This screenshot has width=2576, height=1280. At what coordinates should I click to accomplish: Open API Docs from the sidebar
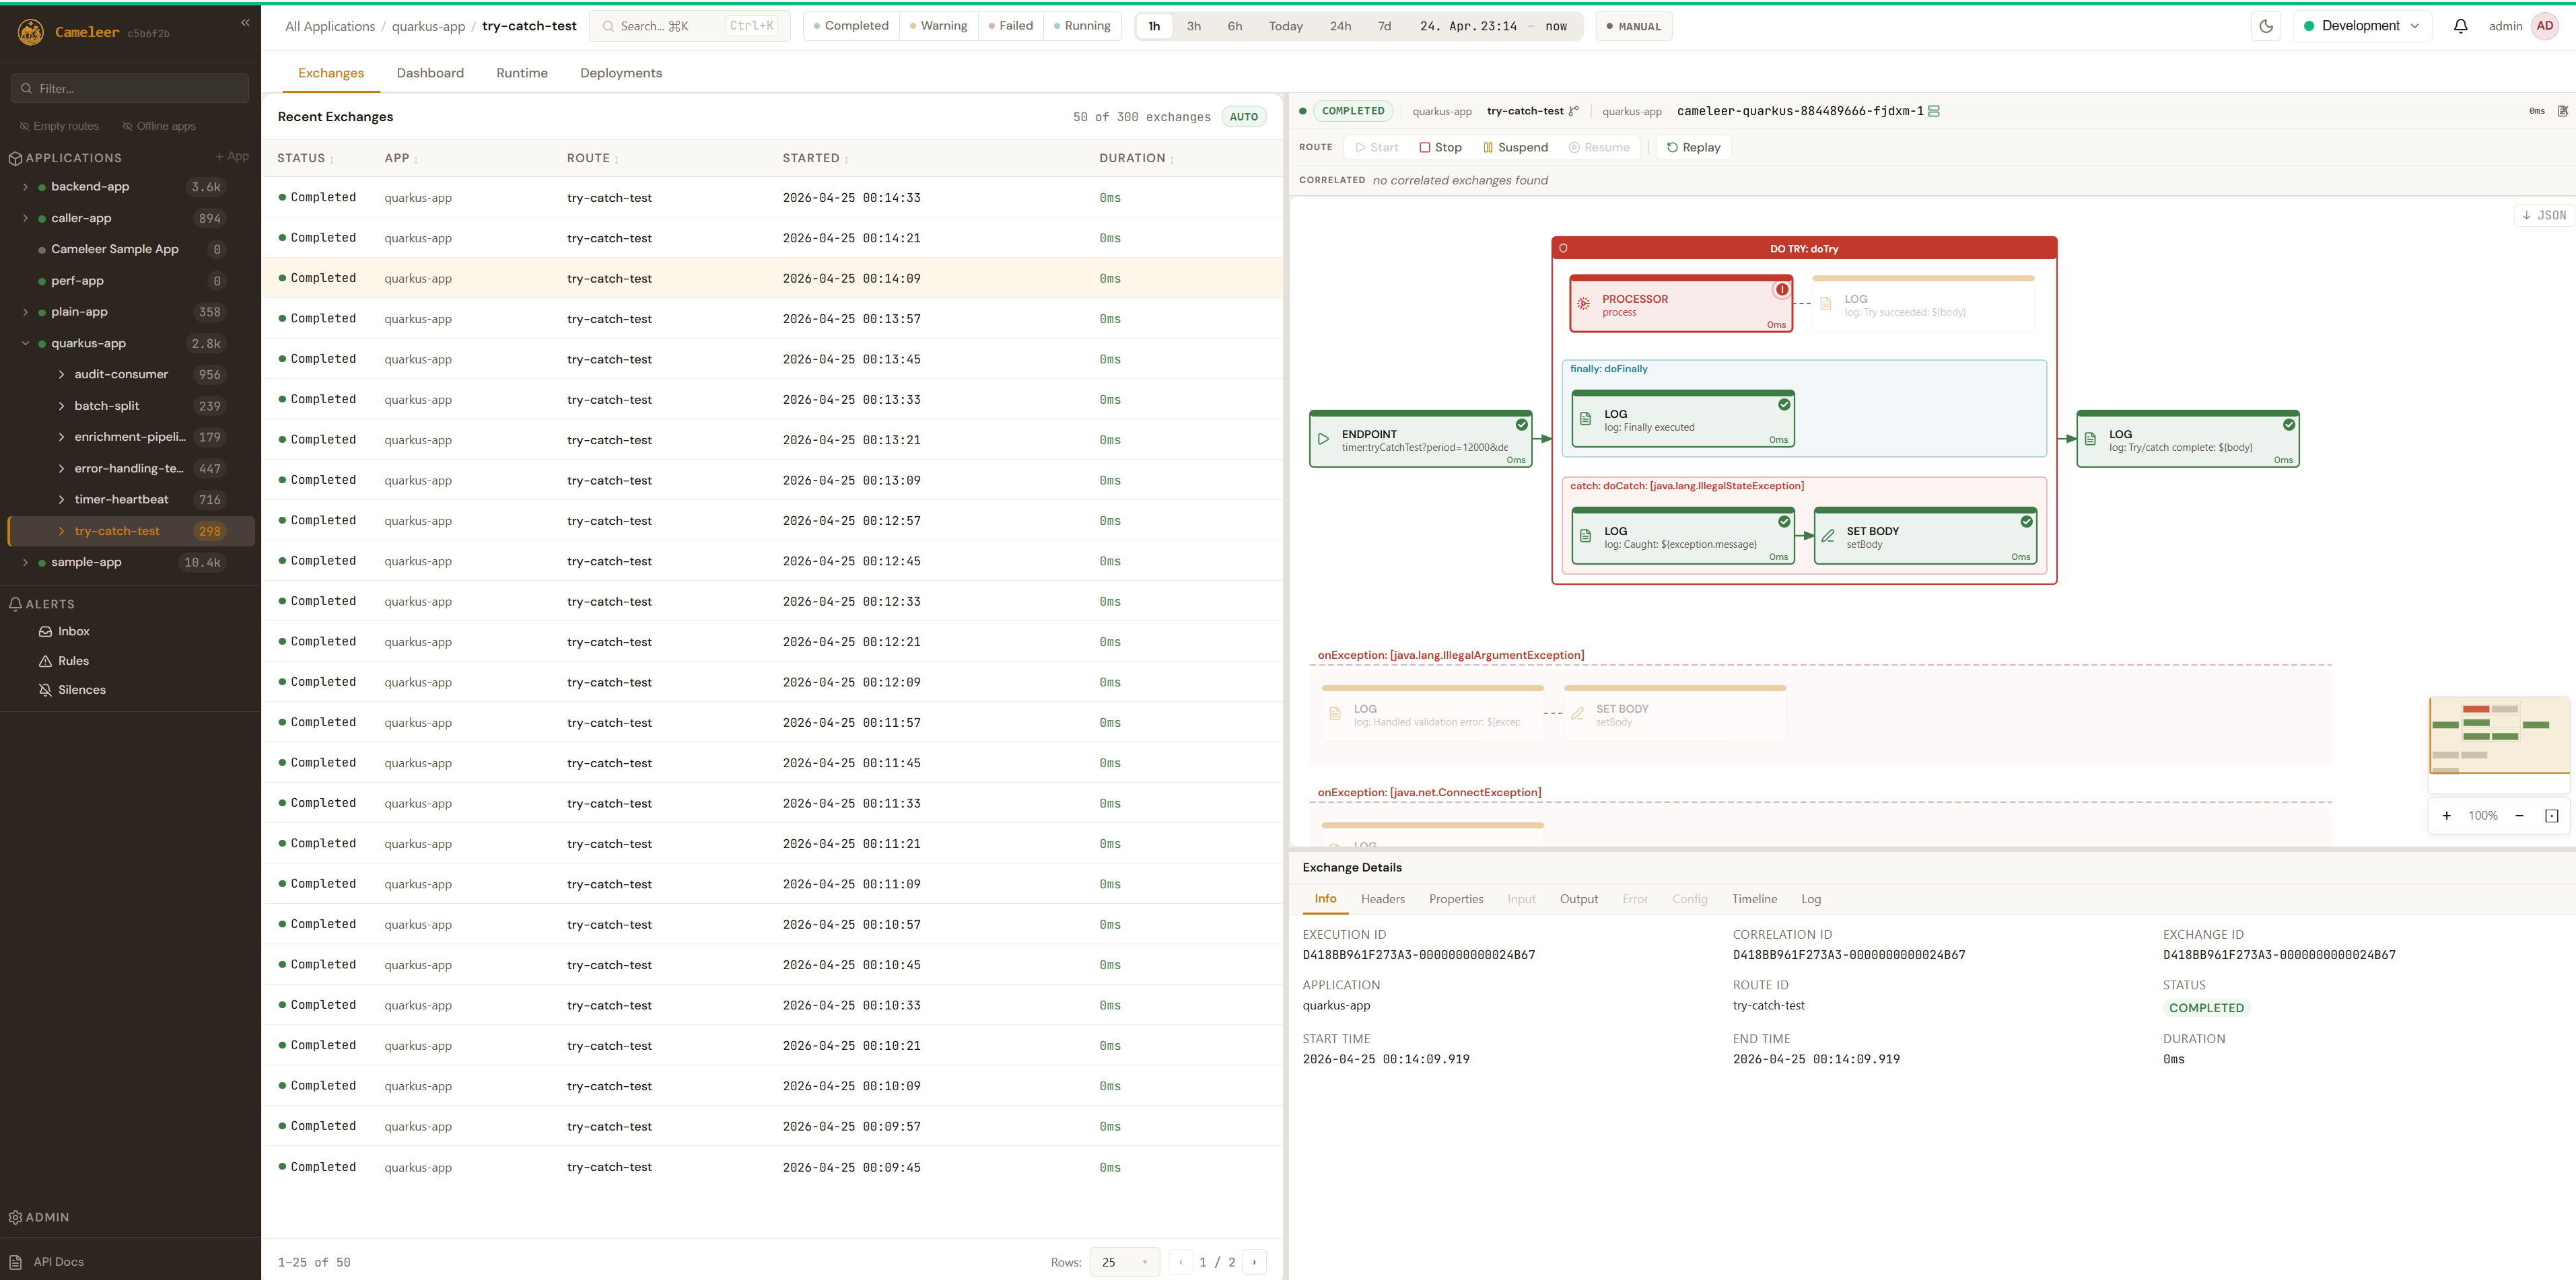[59, 1261]
